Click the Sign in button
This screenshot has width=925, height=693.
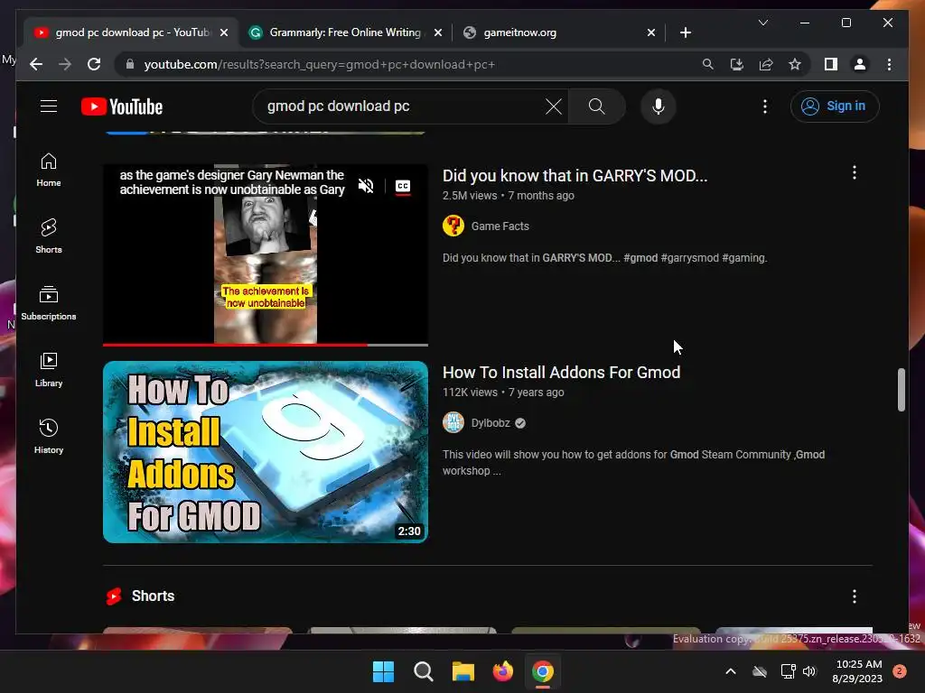[x=834, y=106]
